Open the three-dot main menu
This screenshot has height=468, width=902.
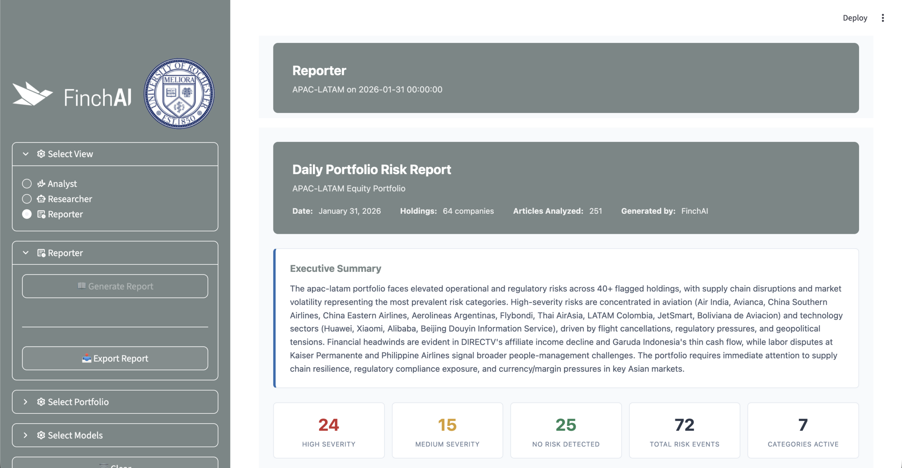click(883, 18)
